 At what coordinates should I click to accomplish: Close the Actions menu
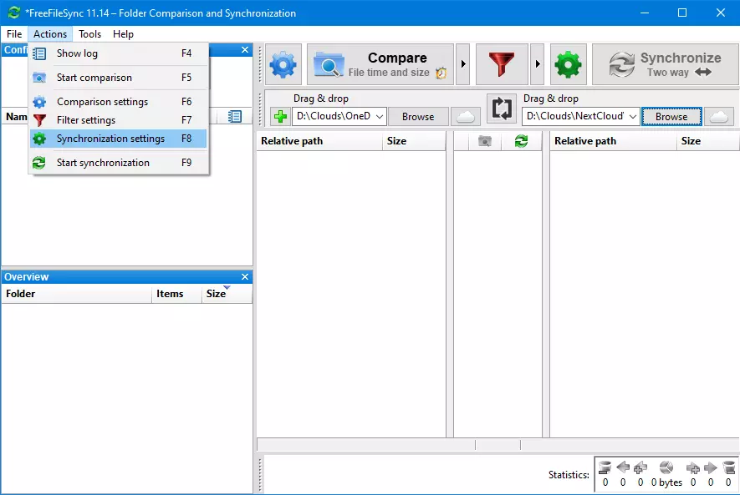coord(50,34)
